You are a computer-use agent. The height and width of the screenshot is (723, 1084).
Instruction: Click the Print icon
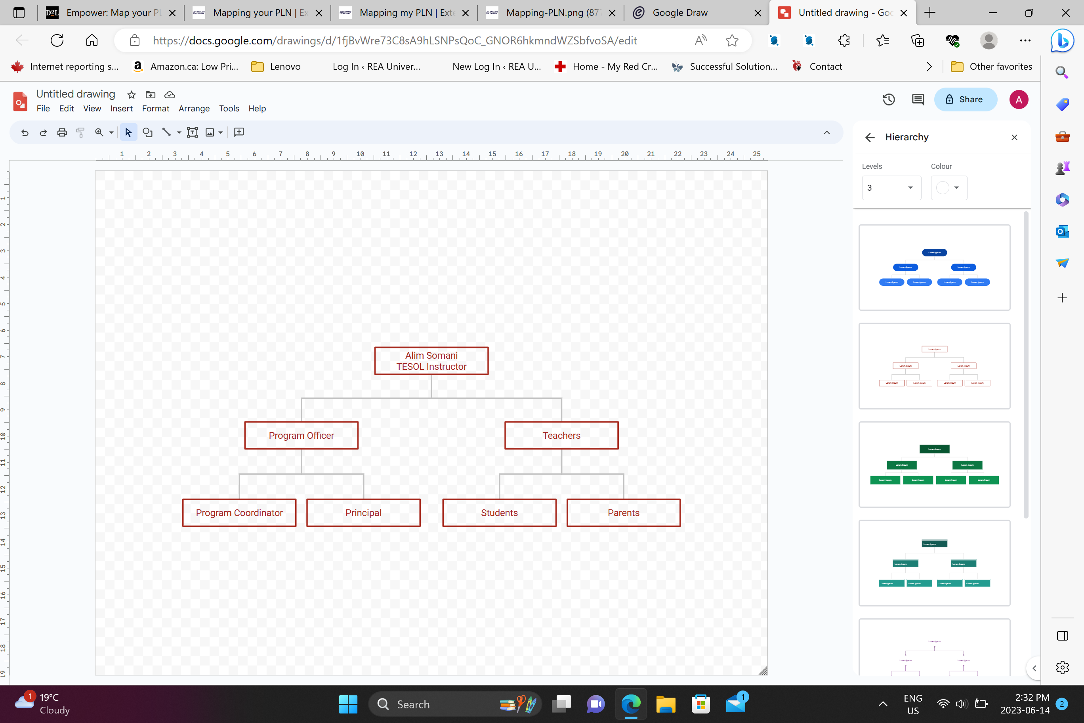click(x=62, y=133)
